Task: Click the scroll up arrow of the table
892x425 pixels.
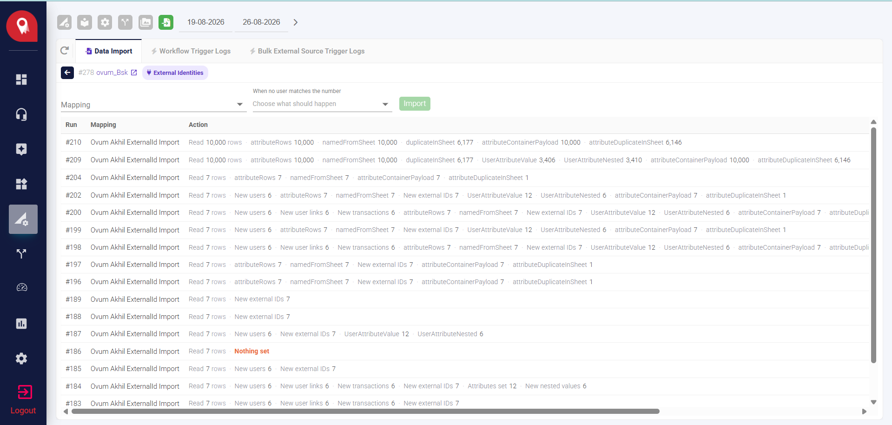Action: (x=873, y=122)
